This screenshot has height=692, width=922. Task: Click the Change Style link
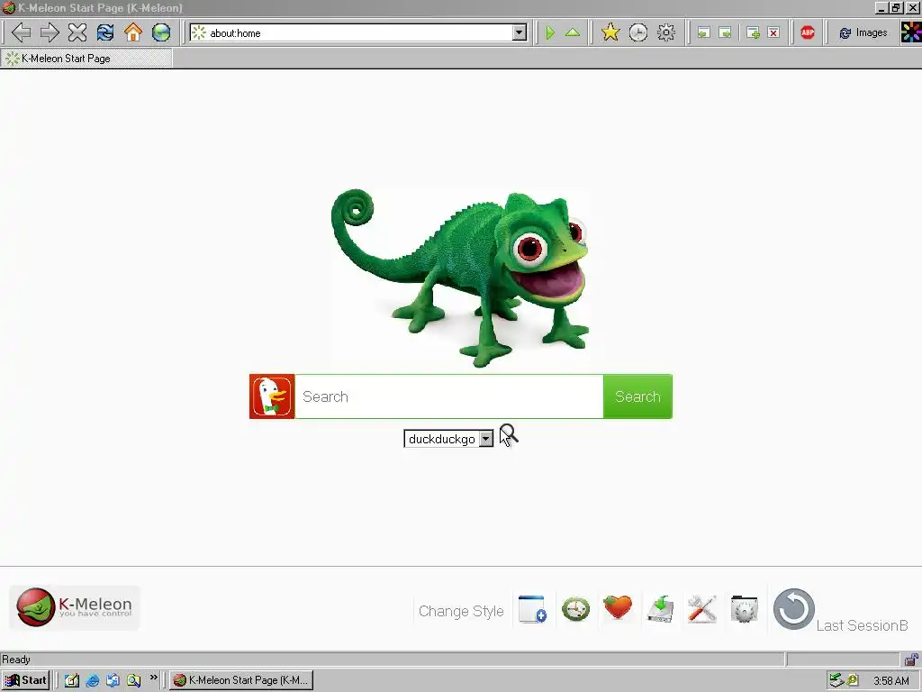click(x=461, y=612)
